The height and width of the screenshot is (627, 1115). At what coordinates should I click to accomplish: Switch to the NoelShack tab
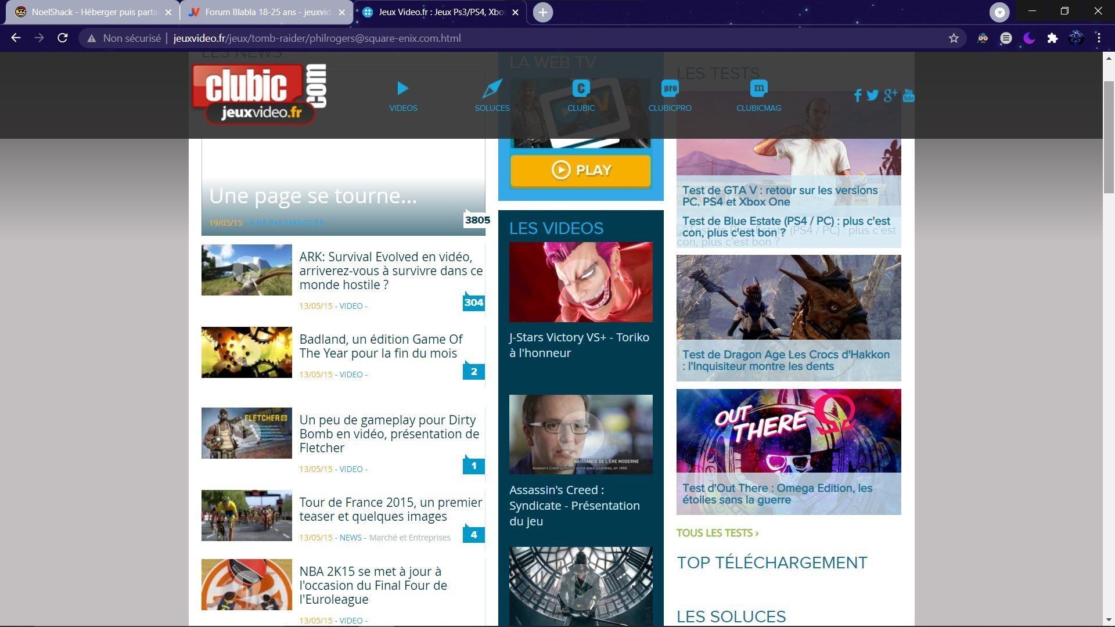pos(93,12)
